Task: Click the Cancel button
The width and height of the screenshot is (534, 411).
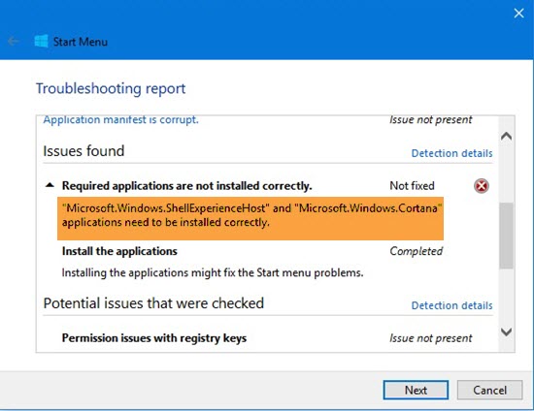Action: pos(489,390)
